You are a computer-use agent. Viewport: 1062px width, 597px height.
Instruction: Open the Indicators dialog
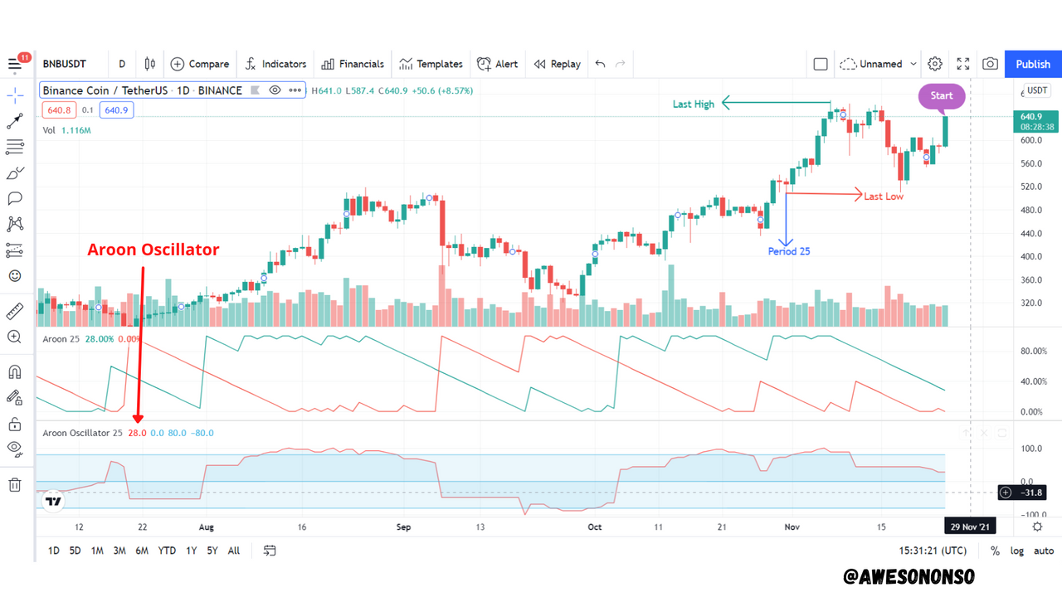coord(275,64)
